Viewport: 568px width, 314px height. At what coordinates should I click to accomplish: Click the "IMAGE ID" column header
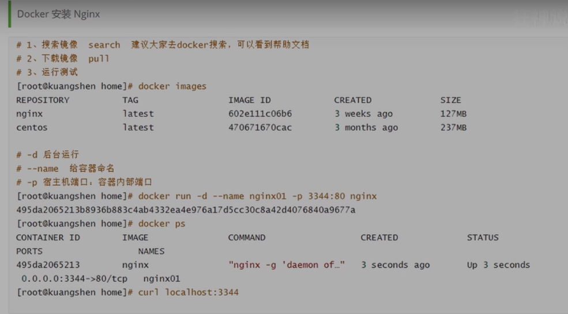click(249, 100)
